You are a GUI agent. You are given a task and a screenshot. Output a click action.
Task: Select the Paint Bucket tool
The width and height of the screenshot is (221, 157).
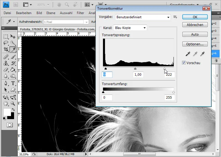[13, 70]
